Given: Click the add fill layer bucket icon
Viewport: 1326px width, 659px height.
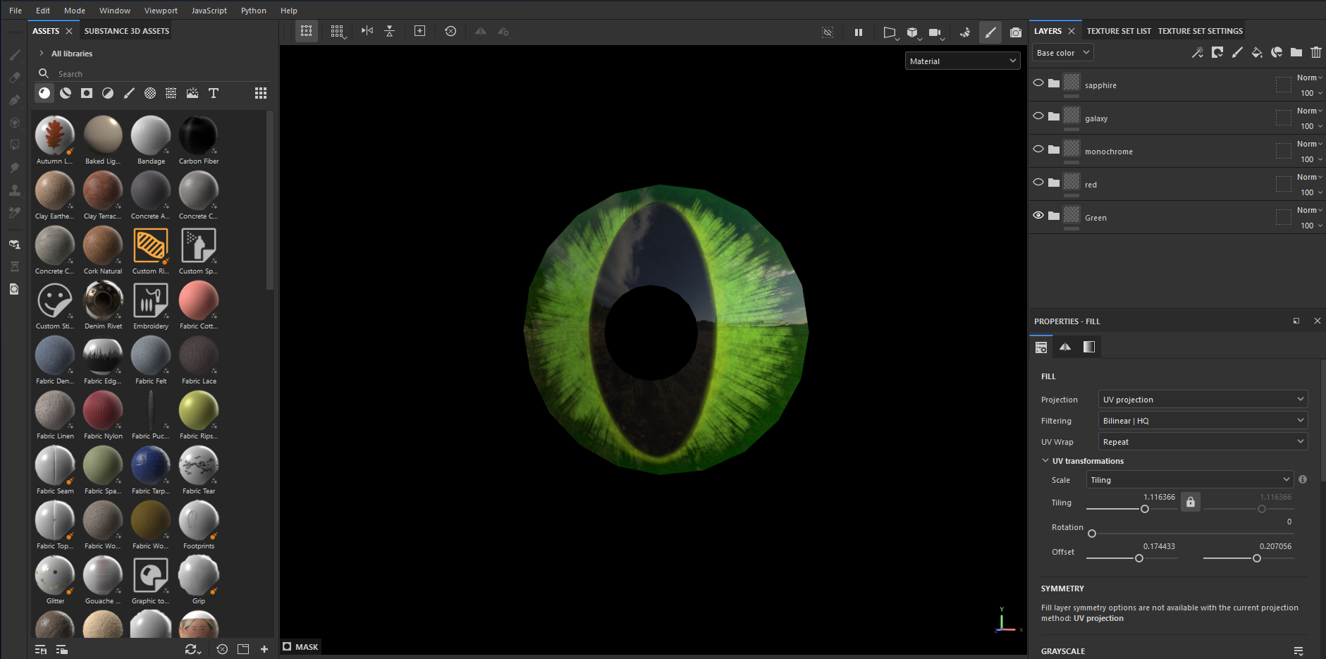Looking at the screenshot, I should point(1256,53).
